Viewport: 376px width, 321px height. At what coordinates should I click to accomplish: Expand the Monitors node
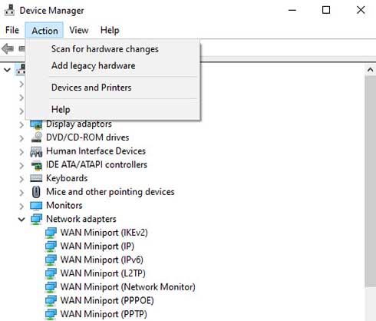click(21, 206)
